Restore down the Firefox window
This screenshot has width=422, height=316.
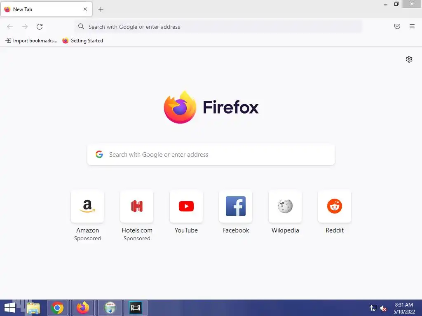(x=396, y=4)
